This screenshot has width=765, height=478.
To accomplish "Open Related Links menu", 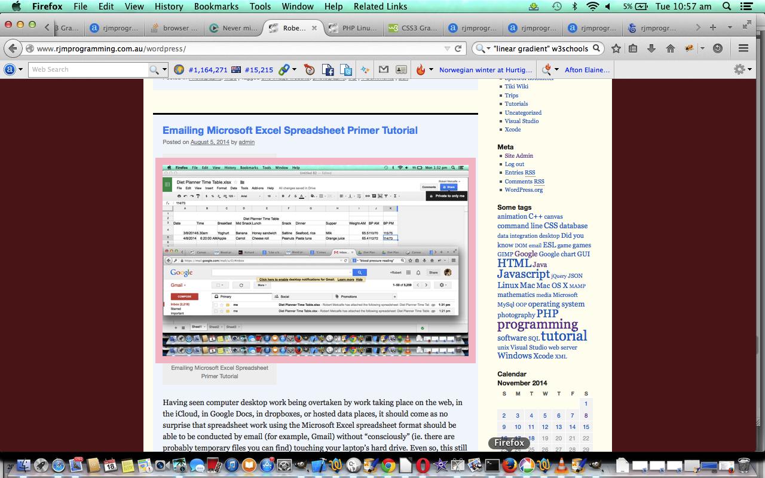I will (380, 7).
